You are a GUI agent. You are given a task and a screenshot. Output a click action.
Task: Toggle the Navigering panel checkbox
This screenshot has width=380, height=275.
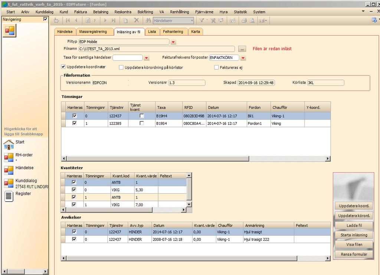click(45, 19)
